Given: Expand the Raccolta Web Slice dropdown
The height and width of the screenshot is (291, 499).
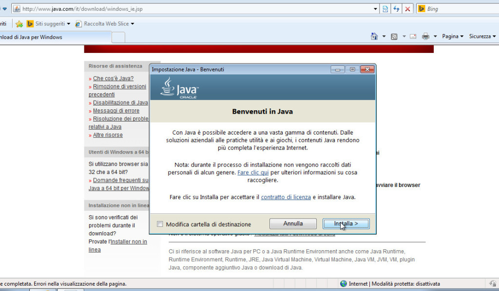Looking at the screenshot, I should tap(133, 24).
